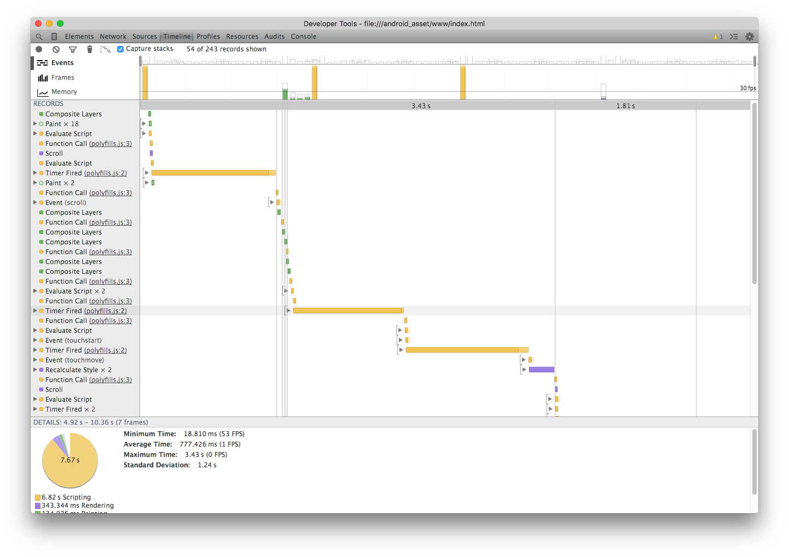
Task: Clear the timeline recording with trash icon
Action: click(x=90, y=49)
